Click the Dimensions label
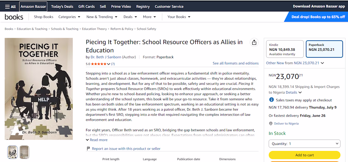Image resolution: width=348 pixels, height=162 pixels. pos(227,159)
